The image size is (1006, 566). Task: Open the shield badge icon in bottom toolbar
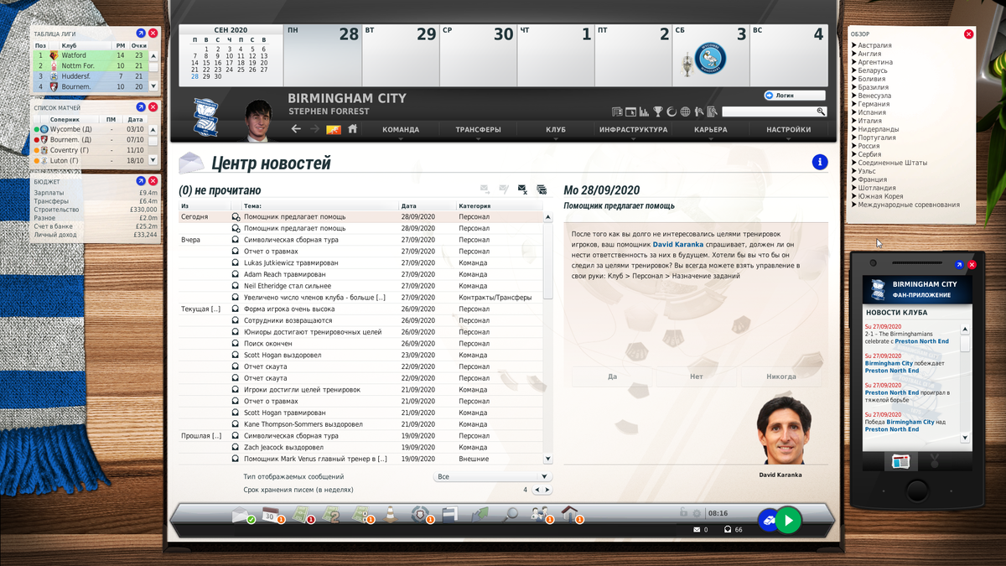pyautogui.click(x=419, y=515)
